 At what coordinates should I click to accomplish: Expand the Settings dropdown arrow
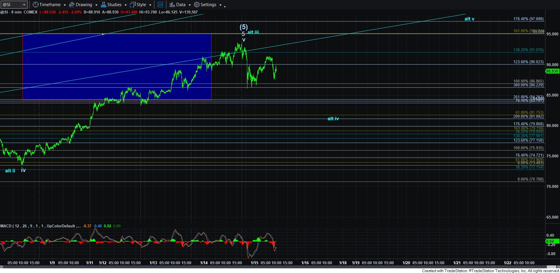pyautogui.click(x=220, y=5)
